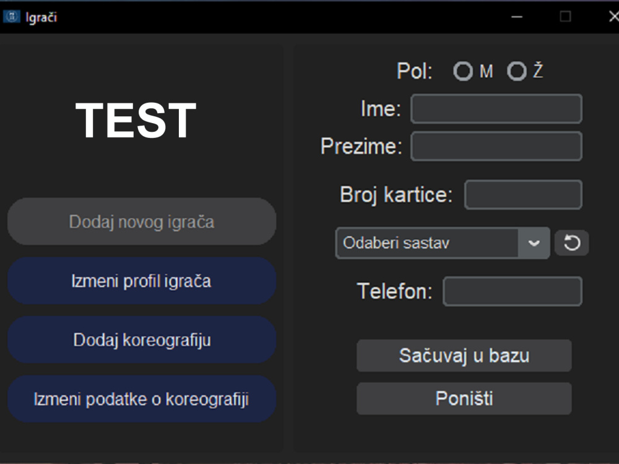Screen dimensions: 619x464
Task: Open Izmeni profil igrača section
Action: [142, 281]
